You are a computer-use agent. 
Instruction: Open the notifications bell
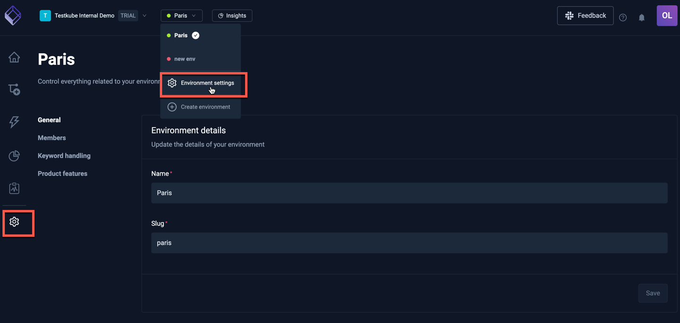(641, 17)
